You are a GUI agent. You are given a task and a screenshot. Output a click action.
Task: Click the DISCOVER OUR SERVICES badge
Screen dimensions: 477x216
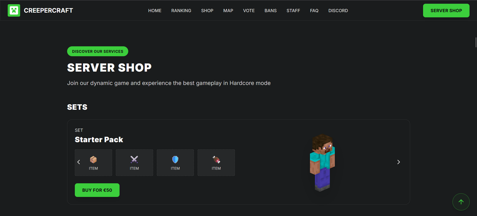97,51
